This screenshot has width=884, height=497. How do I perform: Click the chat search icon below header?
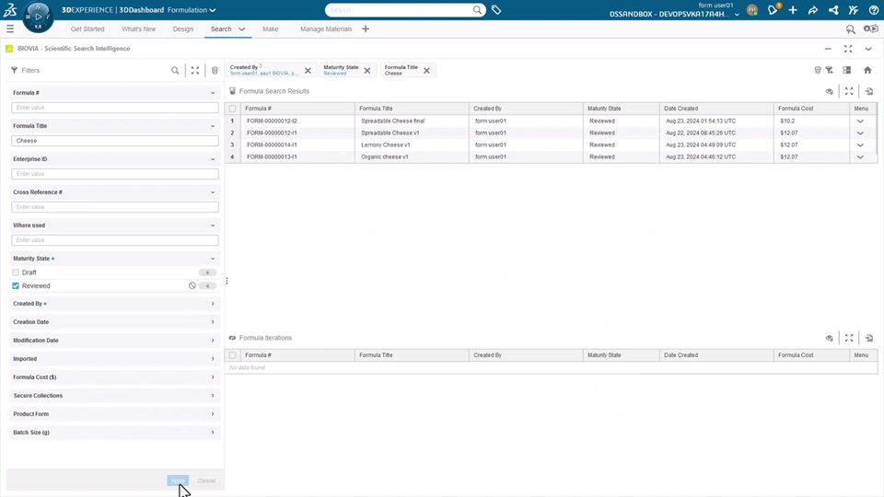[850, 29]
